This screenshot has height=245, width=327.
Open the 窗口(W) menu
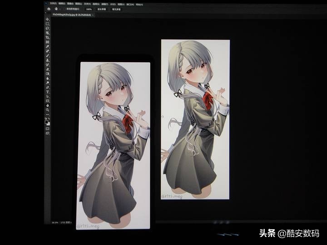tap(130, 5)
